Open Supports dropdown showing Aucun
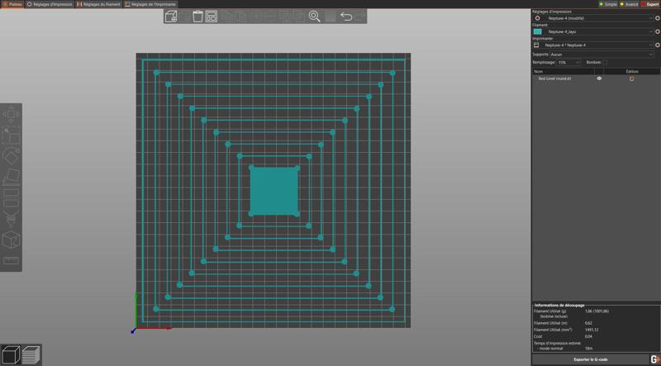This screenshot has height=366, width=661. 602,55
